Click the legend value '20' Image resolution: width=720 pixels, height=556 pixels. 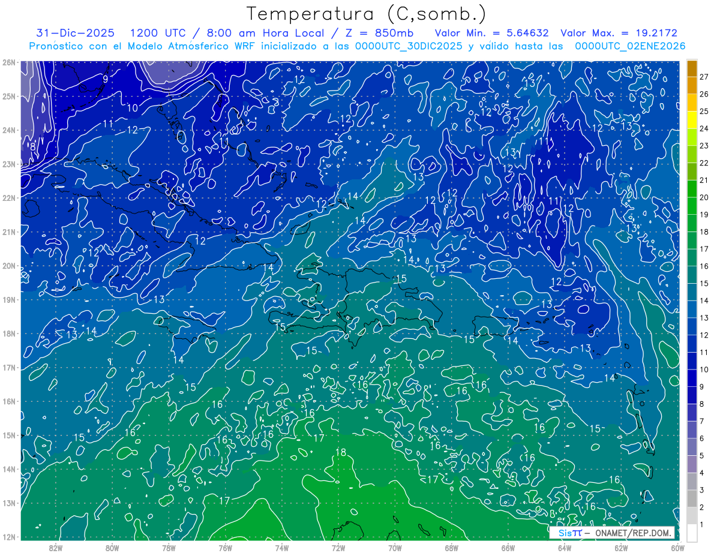(704, 197)
